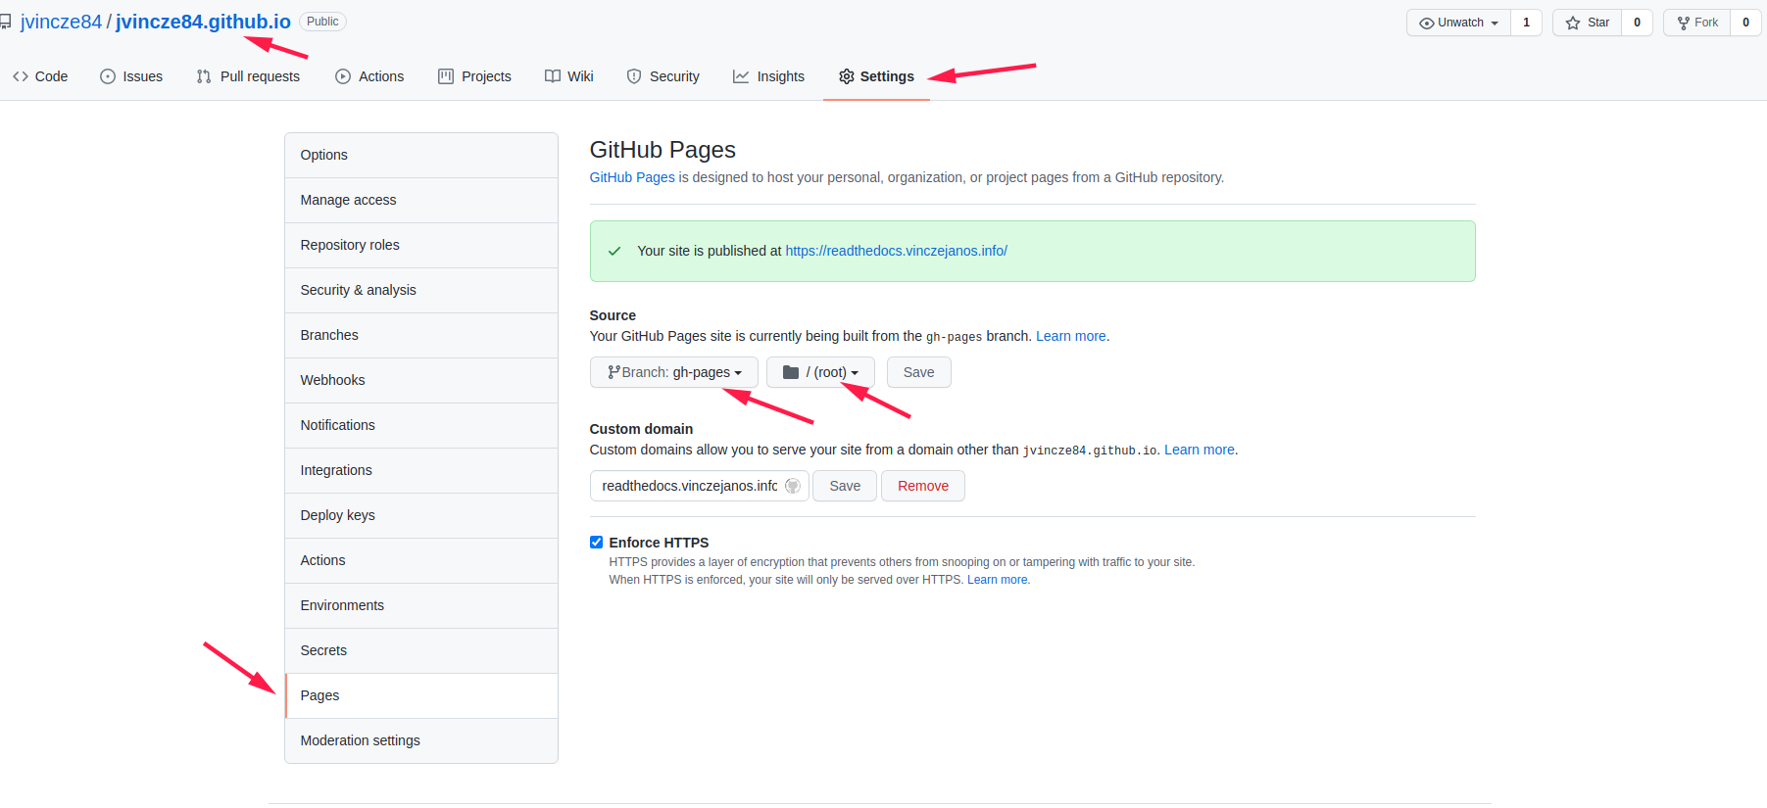Click the Insights graph icon
This screenshot has width=1767, height=808.
pyautogui.click(x=741, y=76)
